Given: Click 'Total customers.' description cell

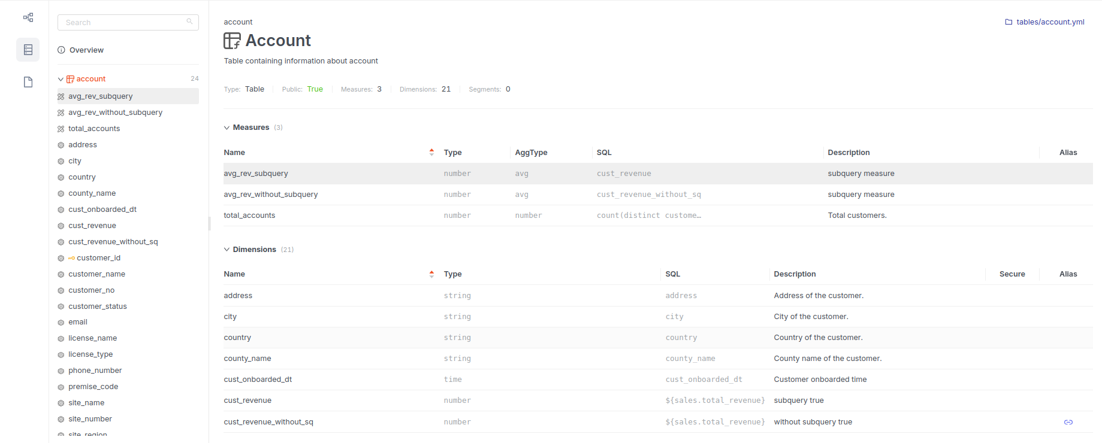Looking at the screenshot, I should [x=857, y=216].
